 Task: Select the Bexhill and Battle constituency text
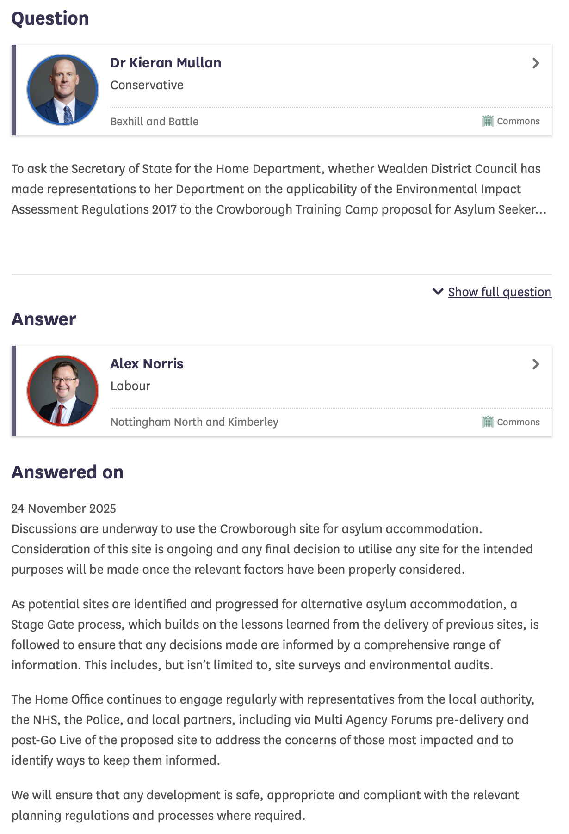point(154,122)
